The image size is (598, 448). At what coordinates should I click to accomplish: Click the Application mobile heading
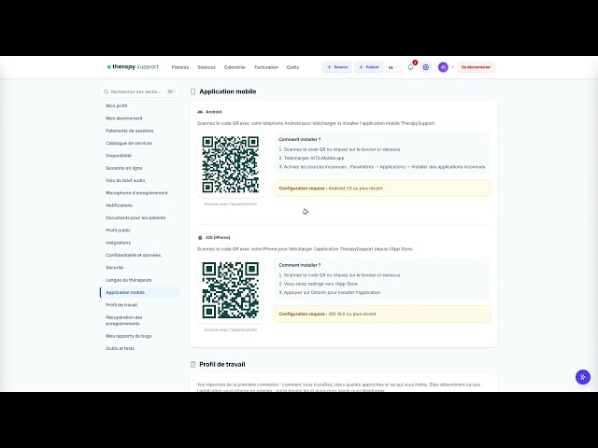click(x=228, y=91)
